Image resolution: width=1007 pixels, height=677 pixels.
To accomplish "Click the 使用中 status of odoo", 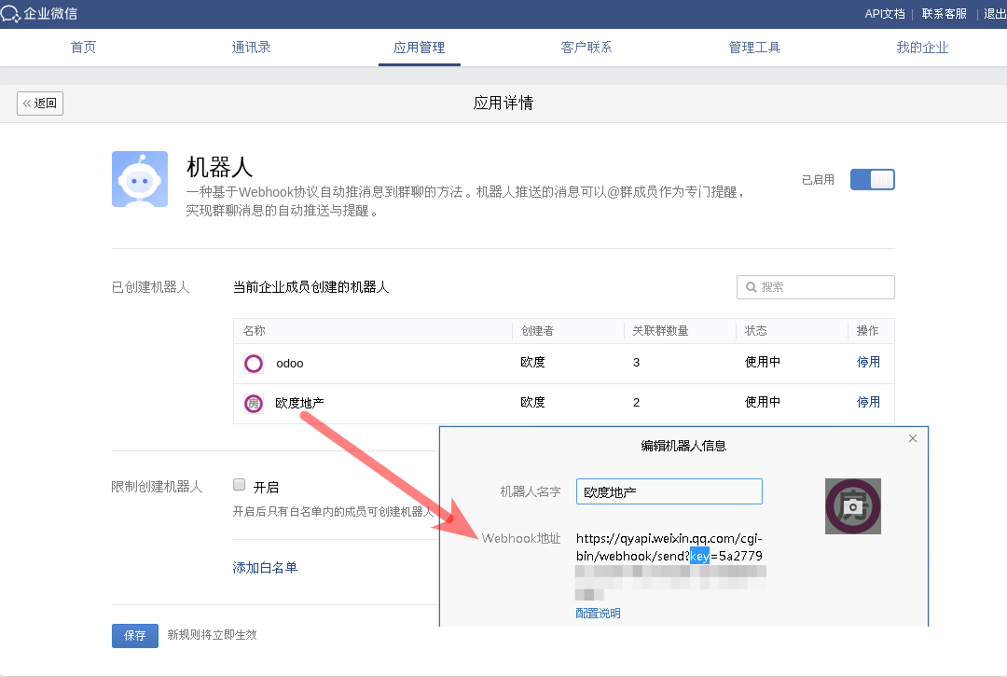I will pyautogui.click(x=763, y=362).
